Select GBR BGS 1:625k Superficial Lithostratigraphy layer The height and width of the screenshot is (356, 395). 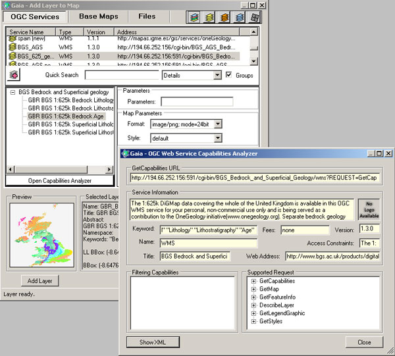(x=70, y=132)
